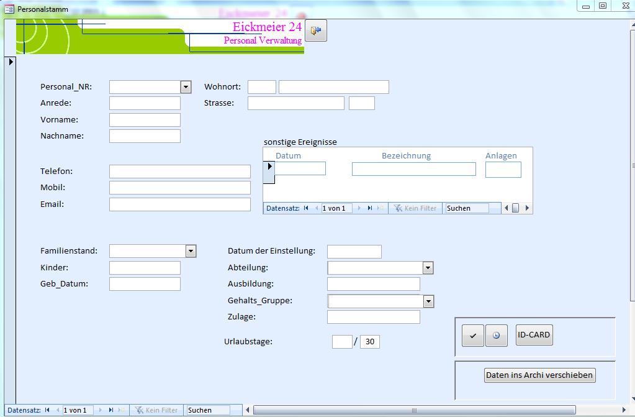Go to next record in bottom navigation bar

pyautogui.click(x=100, y=410)
